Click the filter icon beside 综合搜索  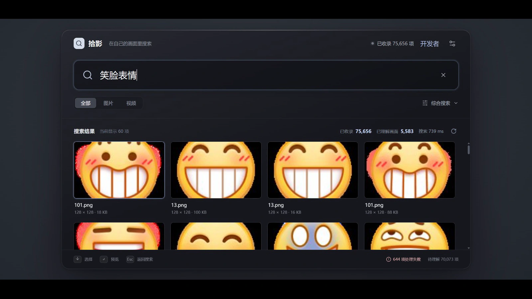[x=425, y=103]
